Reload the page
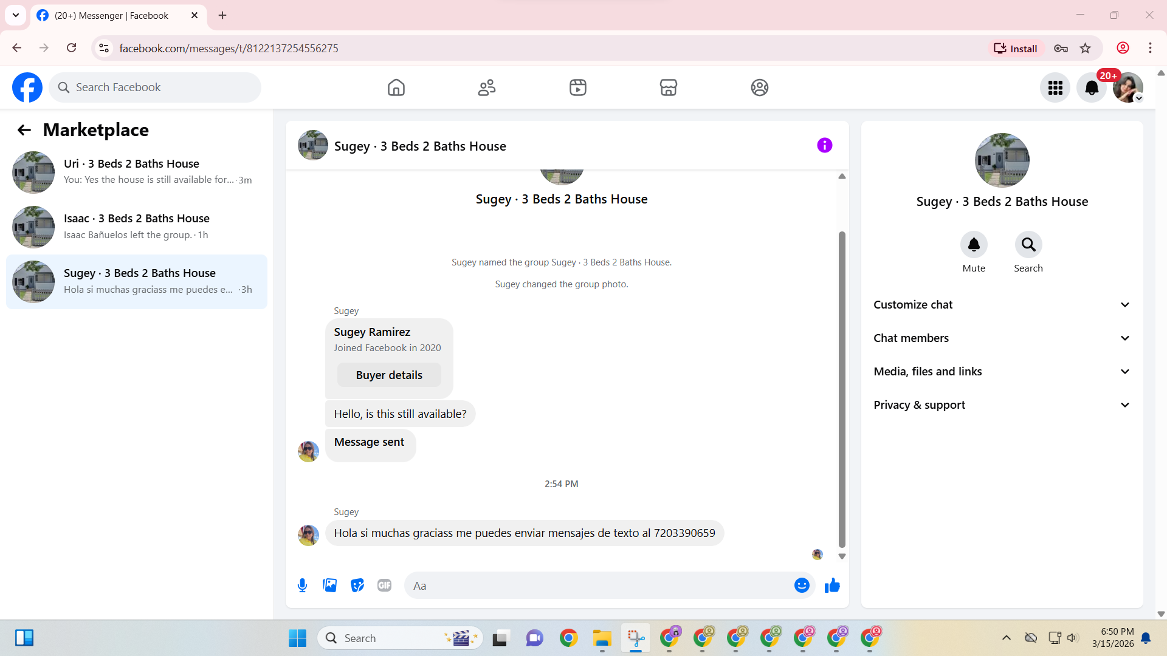Viewport: 1167px width, 656px height. 71,48
